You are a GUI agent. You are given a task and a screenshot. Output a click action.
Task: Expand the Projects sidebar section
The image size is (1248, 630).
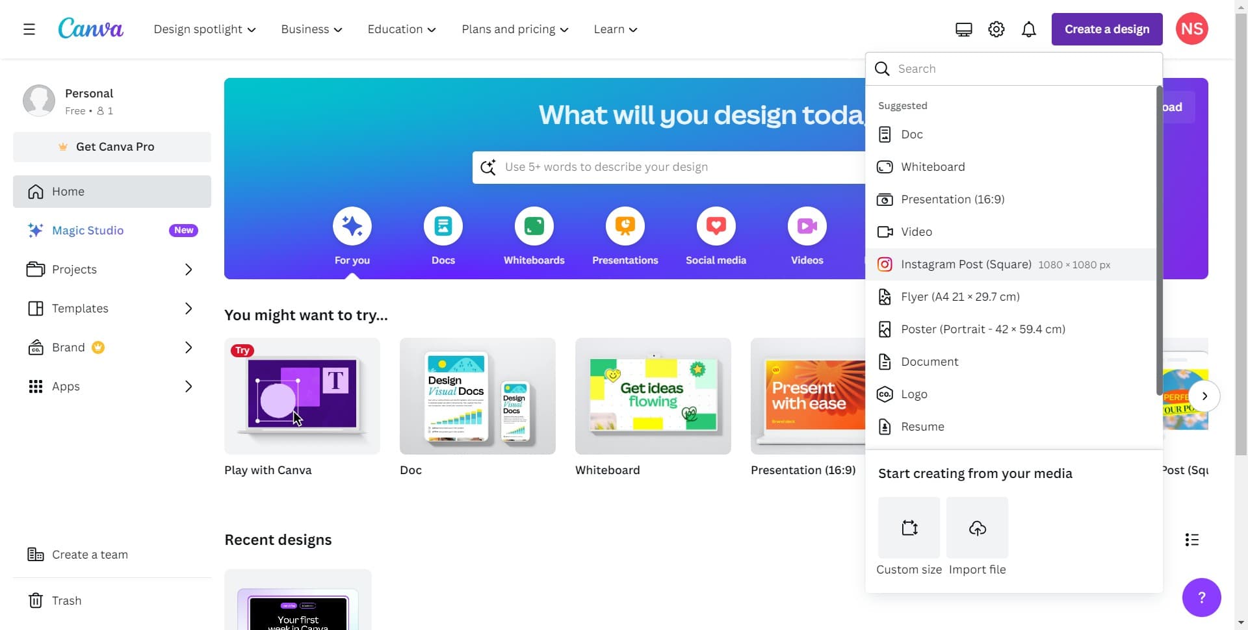pos(188,270)
